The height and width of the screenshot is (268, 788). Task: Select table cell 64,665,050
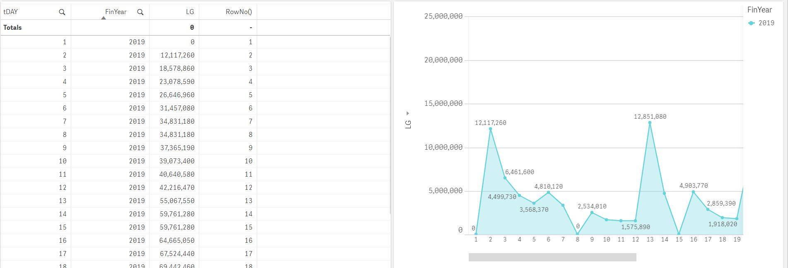[177, 240]
